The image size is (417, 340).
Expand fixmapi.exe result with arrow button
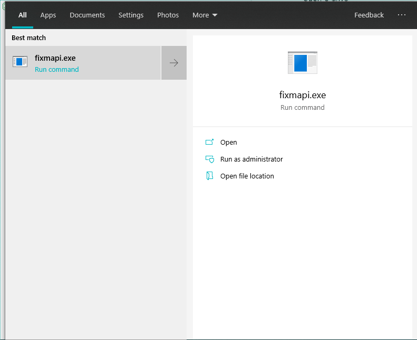point(174,63)
